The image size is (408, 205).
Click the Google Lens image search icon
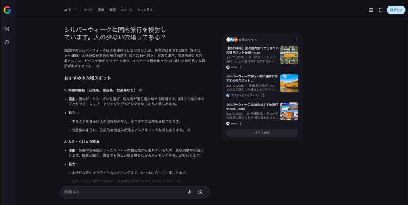coord(200,192)
